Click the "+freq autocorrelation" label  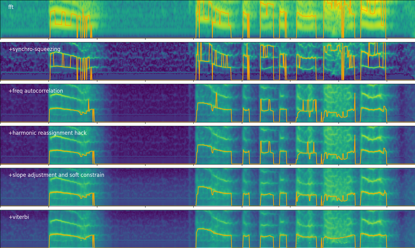[x=36, y=91]
